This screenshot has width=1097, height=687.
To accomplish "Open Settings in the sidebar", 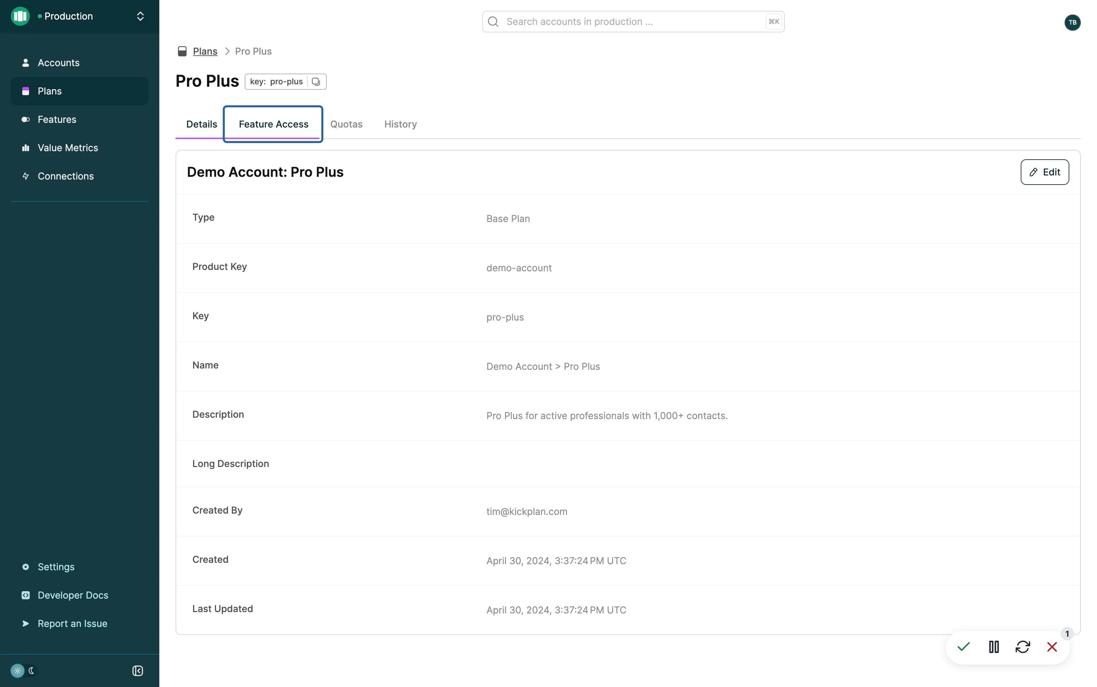I will 80,567.
